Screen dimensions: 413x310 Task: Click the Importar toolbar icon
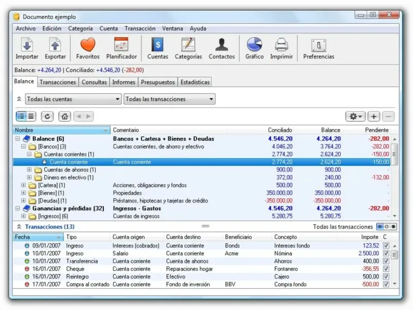point(27,45)
